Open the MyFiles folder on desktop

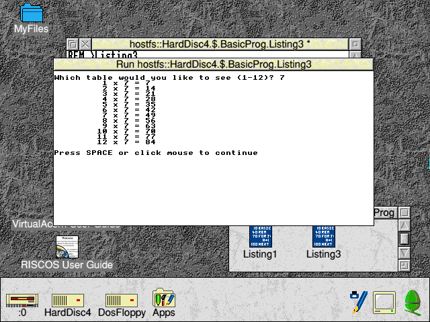tap(31, 13)
